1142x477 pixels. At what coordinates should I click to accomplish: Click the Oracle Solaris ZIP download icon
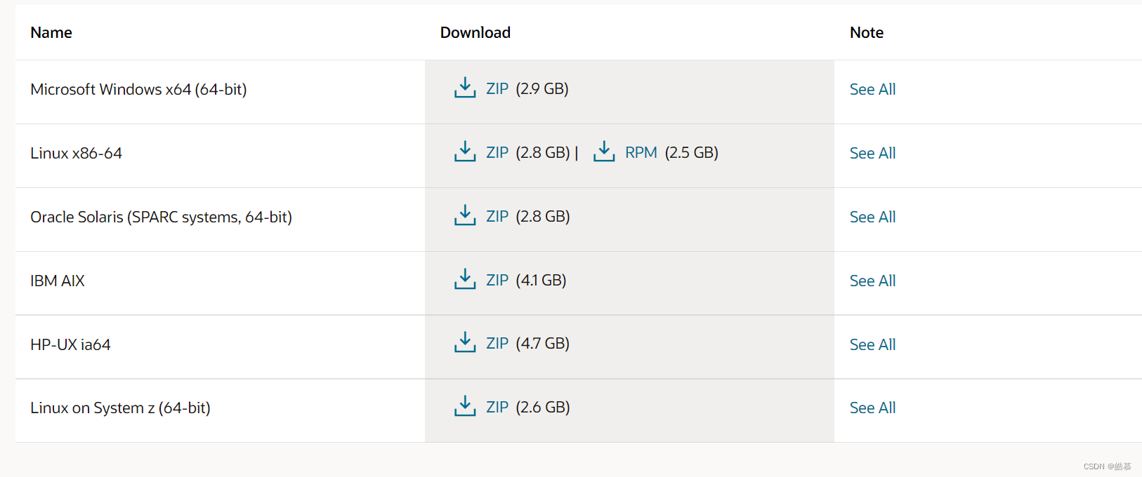tap(465, 215)
